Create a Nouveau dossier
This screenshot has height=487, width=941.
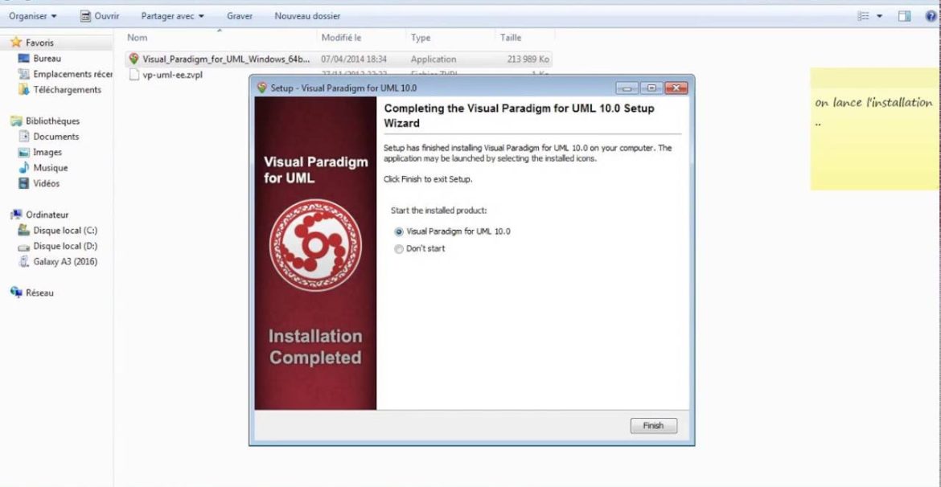click(x=307, y=16)
